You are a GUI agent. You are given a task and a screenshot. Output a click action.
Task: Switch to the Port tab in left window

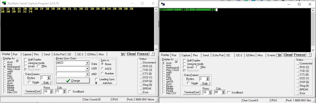pyautogui.click(x=15, y=54)
